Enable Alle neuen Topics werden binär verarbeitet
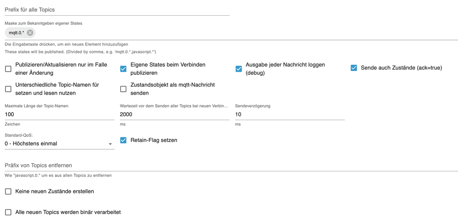Image resolution: width=458 pixels, height=219 pixels. [x=8, y=212]
